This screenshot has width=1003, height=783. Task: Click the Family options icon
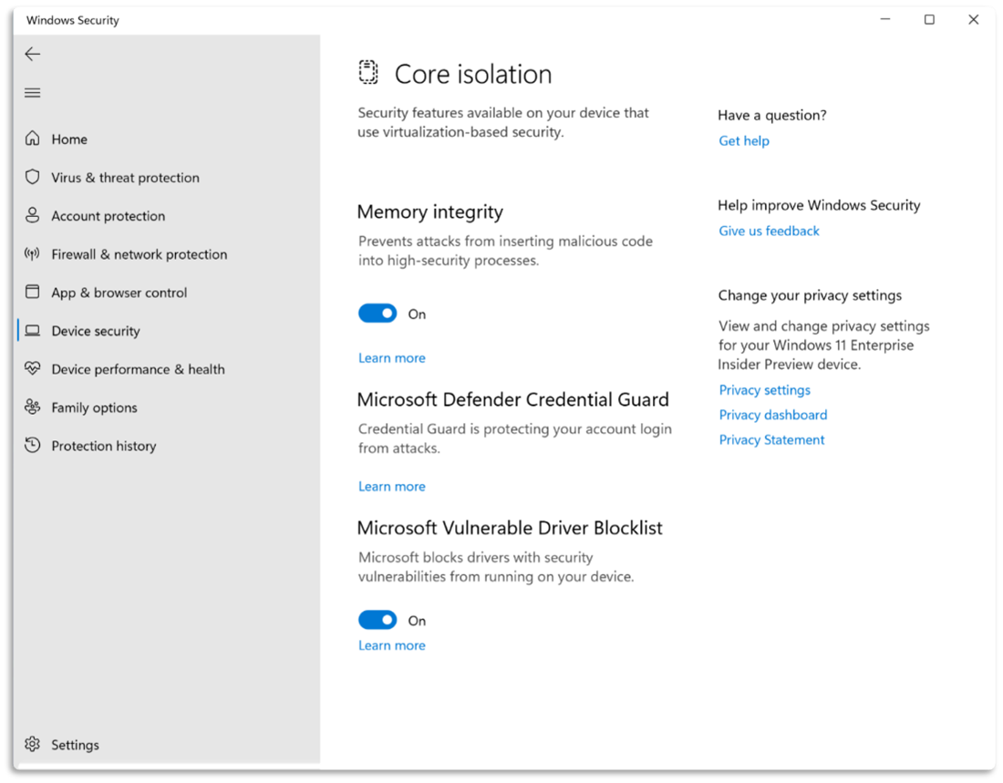[32, 407]
